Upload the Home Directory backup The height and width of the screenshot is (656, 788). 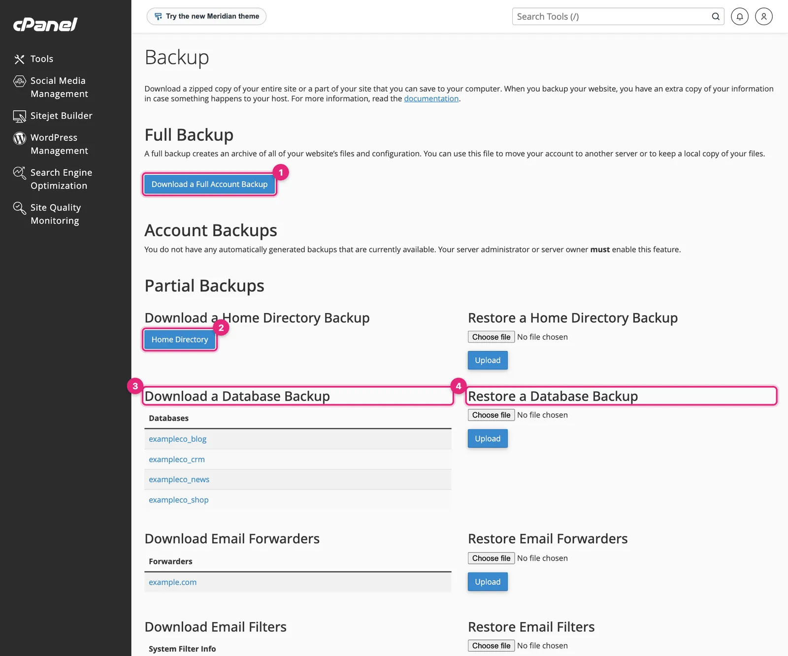[x=488, y=360]
